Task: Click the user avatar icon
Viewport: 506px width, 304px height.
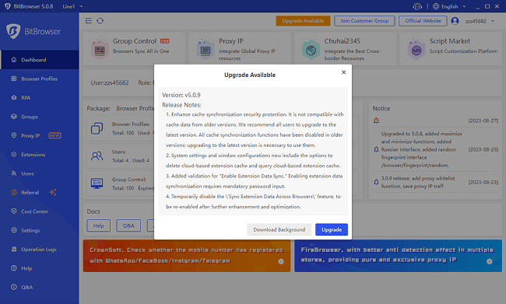Action: pyautogui.click(x=455, y=21)
